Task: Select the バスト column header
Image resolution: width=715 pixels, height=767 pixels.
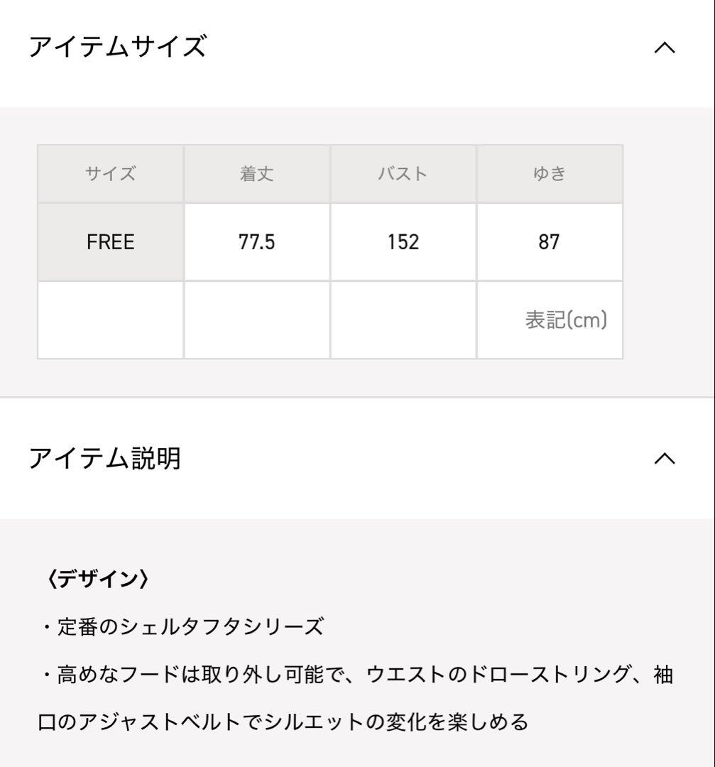Action: click(403, 174)
